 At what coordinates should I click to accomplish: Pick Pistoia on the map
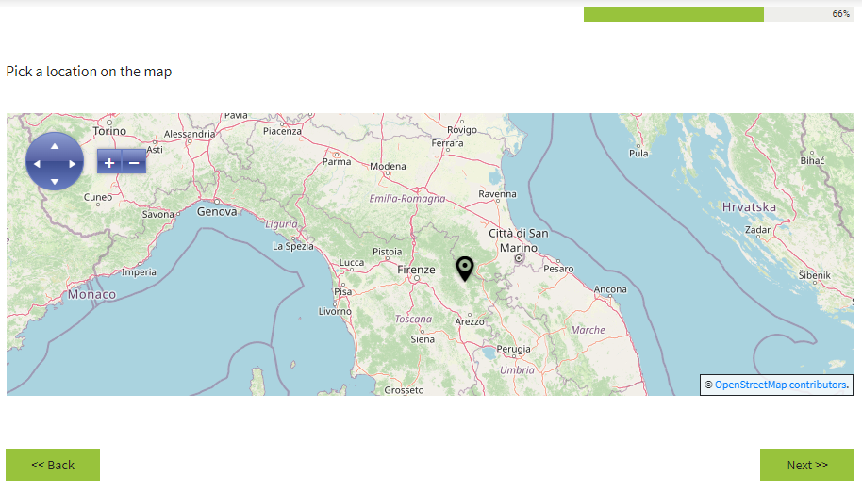(387, 252)
